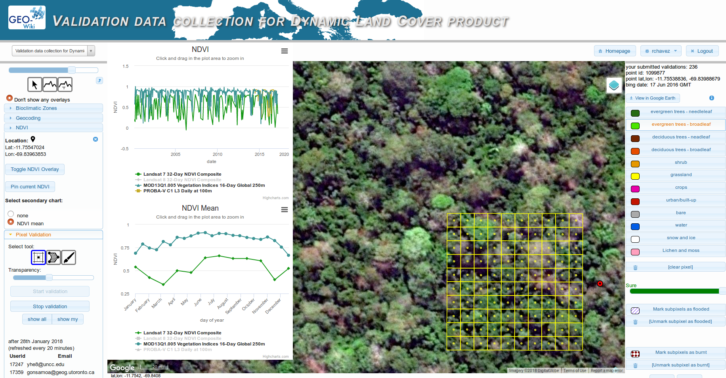Viewport: 726px width, 378px height.
Task: Select the arrow pointer tool
Action: [34, 84]
